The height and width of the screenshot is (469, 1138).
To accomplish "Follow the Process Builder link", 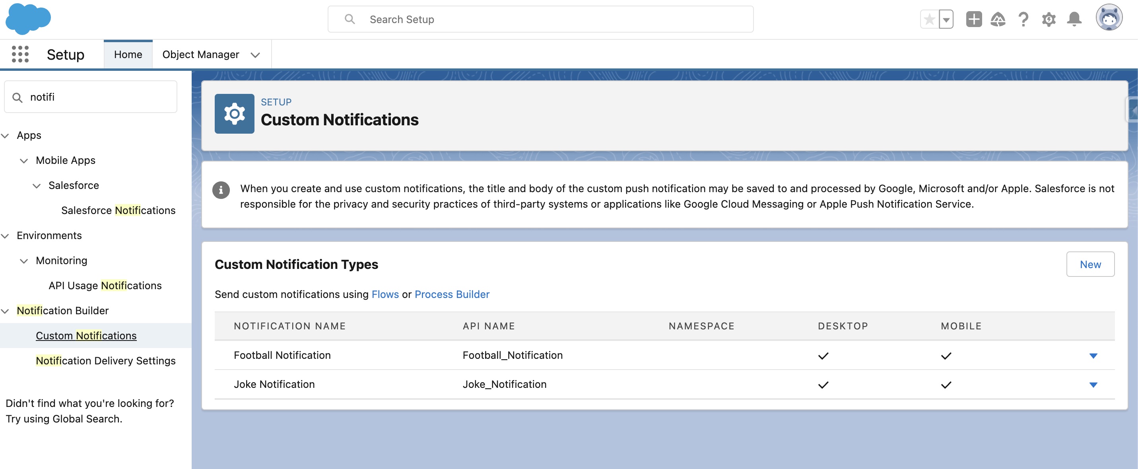I will (451, 294).
